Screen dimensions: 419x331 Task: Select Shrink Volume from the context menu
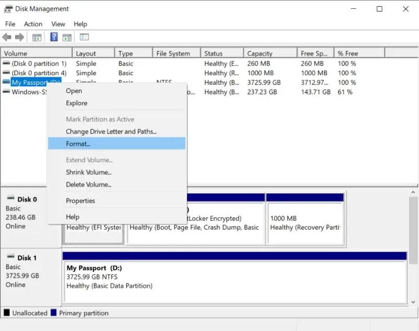[89, 172]
